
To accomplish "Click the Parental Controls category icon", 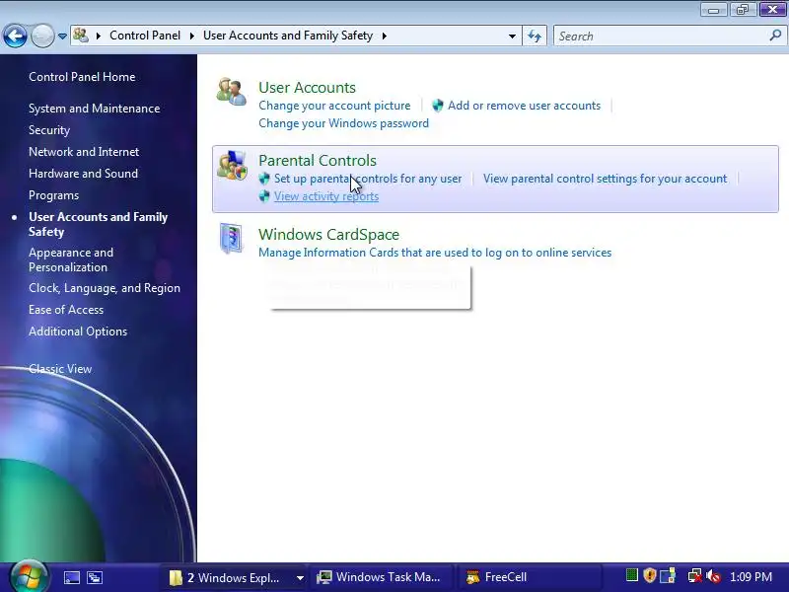I will [232, 165].
